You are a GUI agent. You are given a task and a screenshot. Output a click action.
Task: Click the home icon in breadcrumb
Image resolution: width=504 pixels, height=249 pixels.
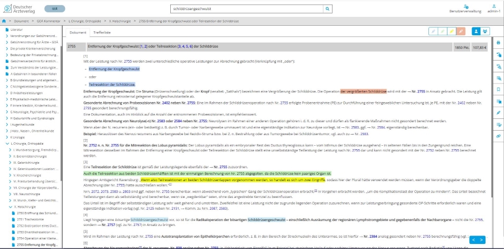[x=4, y=21]
